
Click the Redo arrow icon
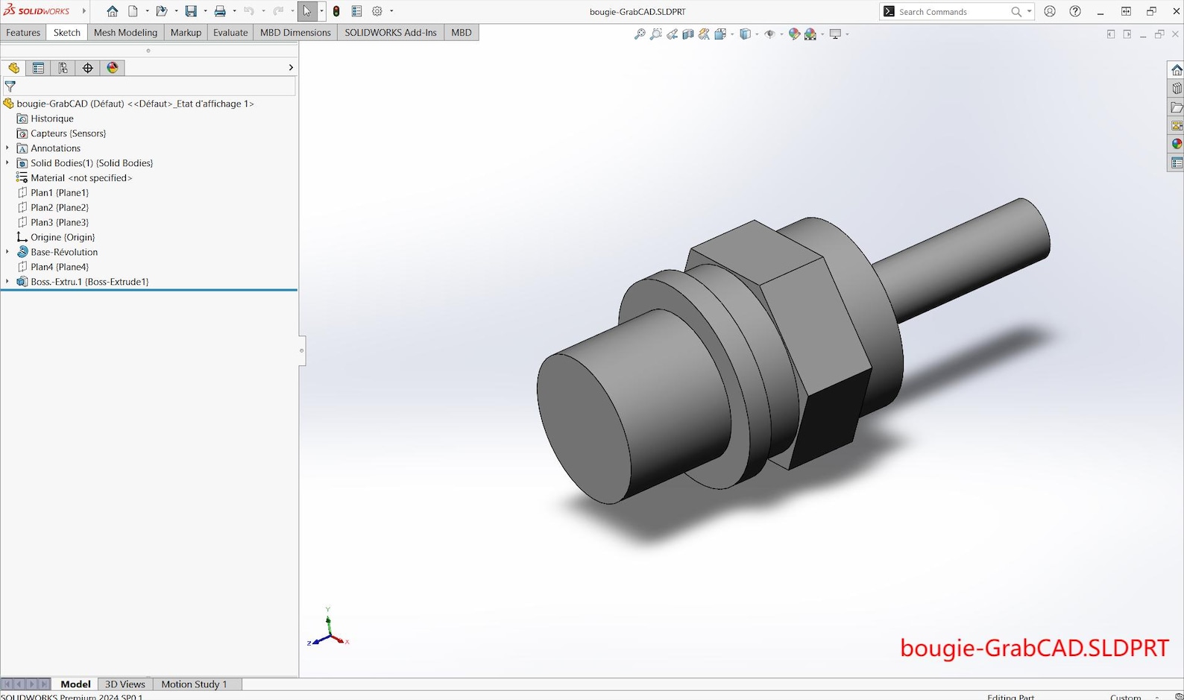click(x=278, y=11)
